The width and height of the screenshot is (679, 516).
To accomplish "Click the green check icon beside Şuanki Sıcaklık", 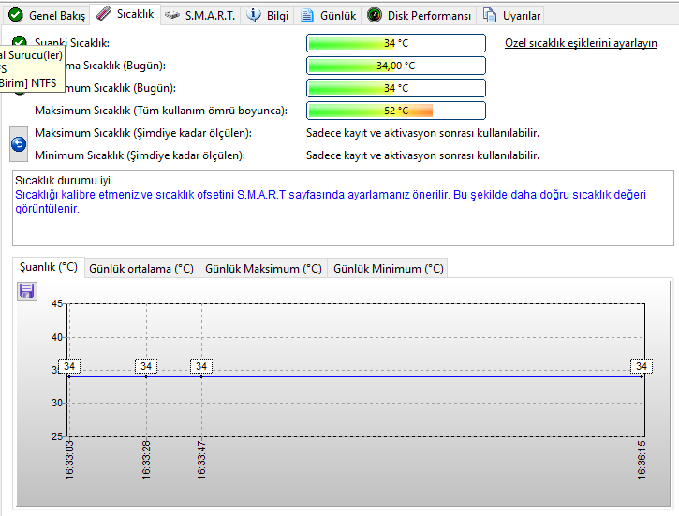I will [20, 40].
